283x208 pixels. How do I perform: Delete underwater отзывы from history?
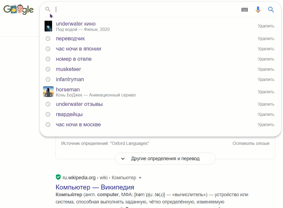coord(266,104)
